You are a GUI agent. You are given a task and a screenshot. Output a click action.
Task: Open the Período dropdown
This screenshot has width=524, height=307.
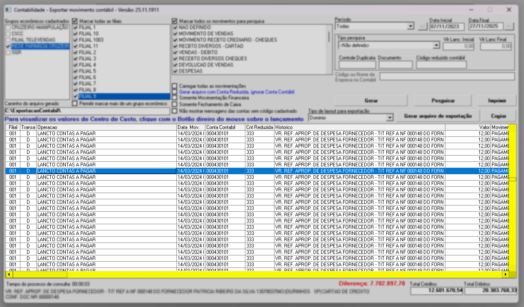pyautogui.click(x=410, y=26)
